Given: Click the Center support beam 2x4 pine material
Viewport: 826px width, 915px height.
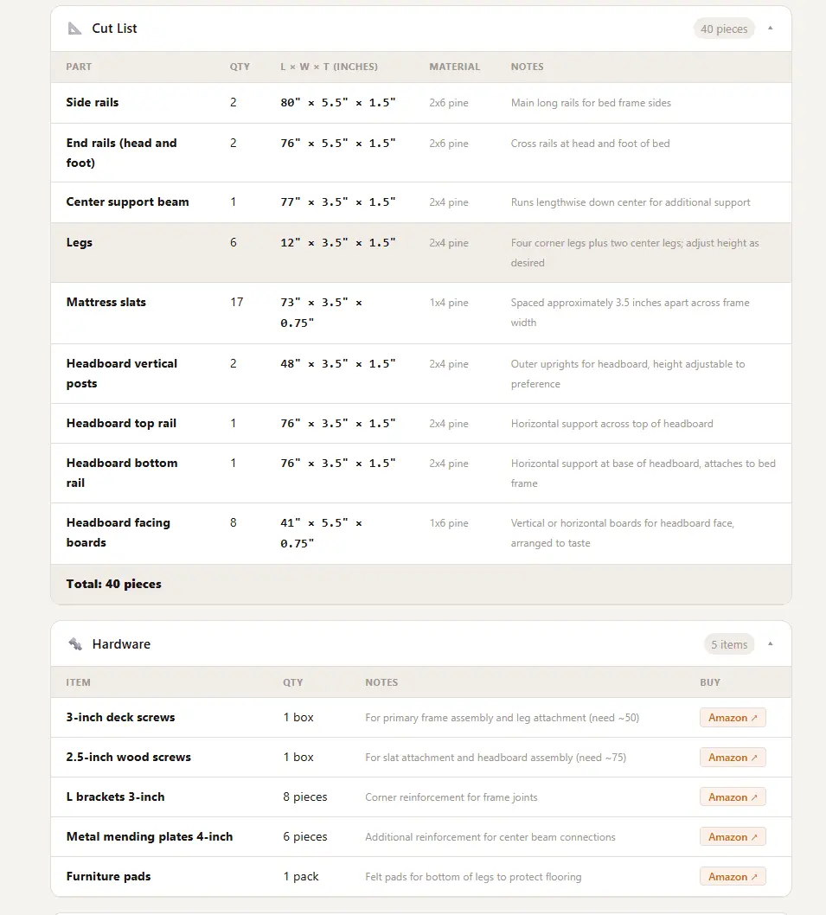Looking at the screenshot, I should (x=449, y=202).
